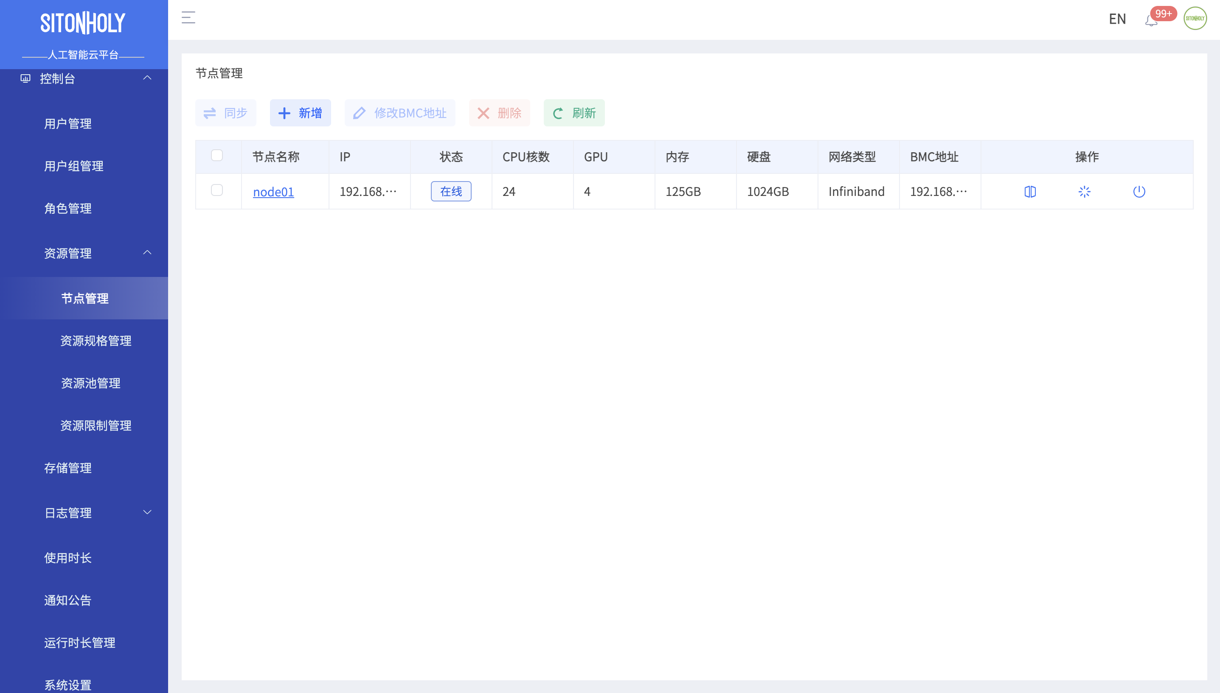The image size is (1220, 693).
Task: Click the 操作 column header
Action: 1087,157
